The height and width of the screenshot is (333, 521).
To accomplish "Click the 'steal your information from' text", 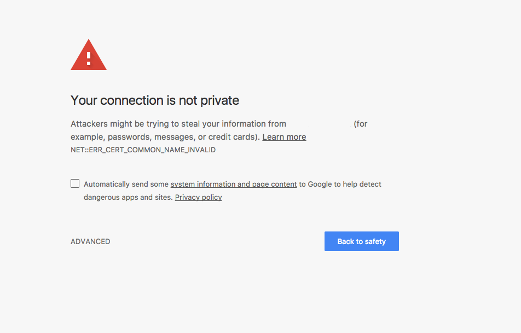I will [x=234, y=124].
